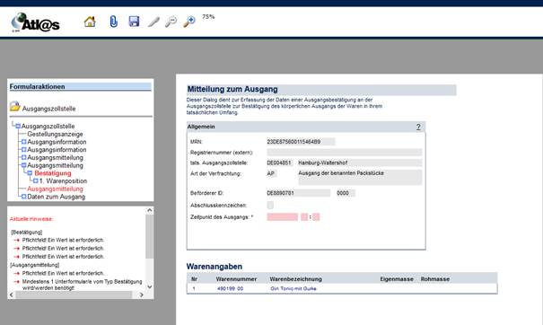Select the red Ausgangsmitteilung tree entry
The height and width of the screenshot is (325, 543).
tap(55, 189)
